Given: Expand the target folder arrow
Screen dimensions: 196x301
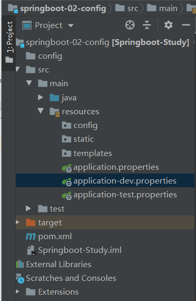Looking at the screenshot, I should pos(17,222).
